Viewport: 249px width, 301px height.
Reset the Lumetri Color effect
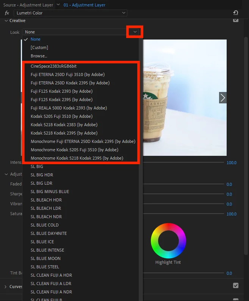[x=236, y=13]
